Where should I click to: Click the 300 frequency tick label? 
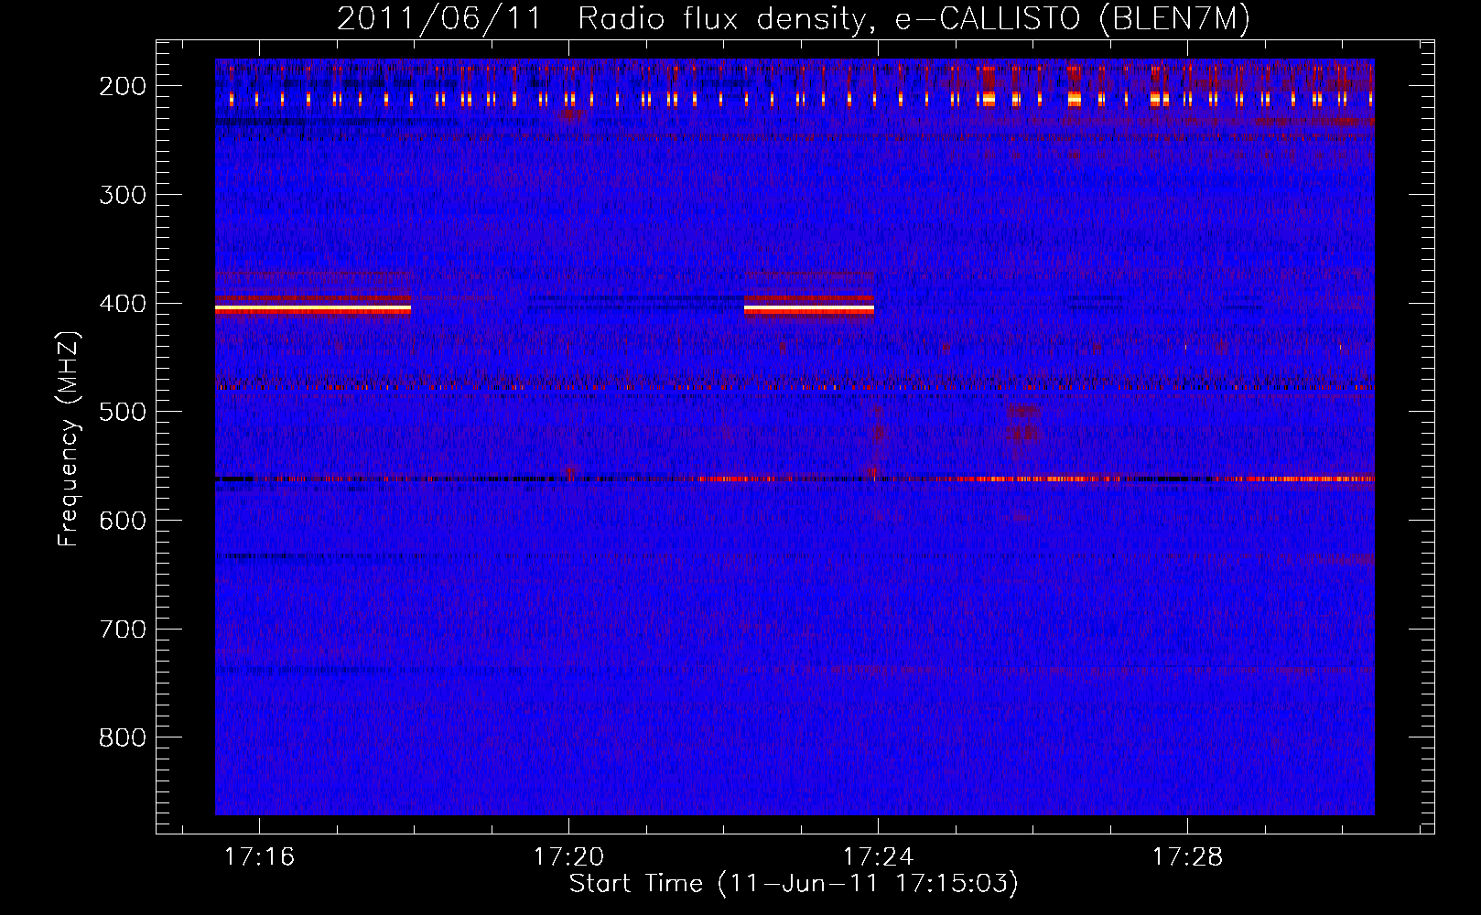pos(123,195)
